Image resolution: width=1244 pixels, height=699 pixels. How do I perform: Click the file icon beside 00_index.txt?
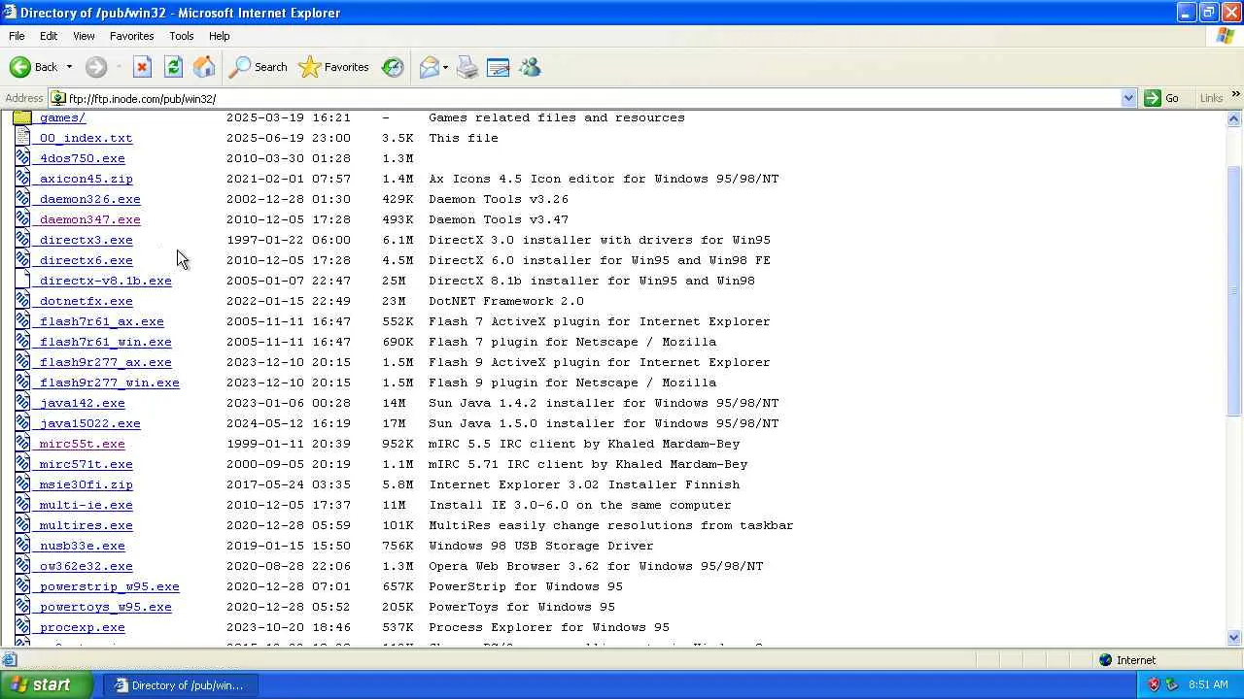(22, 138)
